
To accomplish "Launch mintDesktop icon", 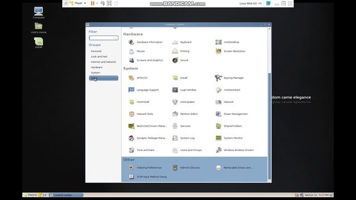I will (x=219, y=42).
